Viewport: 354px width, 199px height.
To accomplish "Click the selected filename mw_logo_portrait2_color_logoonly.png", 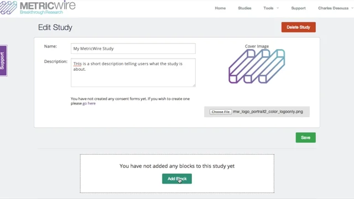I will (268, 112).
